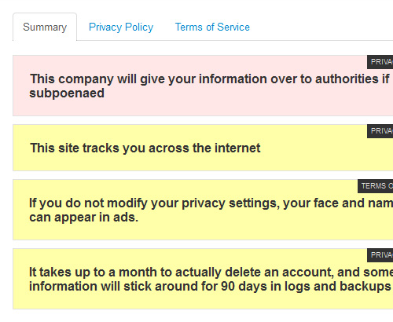Click the PRIVACY badge on the account deletion card
393x322 pixels.
pyautogui.click(x=380, y=255)
